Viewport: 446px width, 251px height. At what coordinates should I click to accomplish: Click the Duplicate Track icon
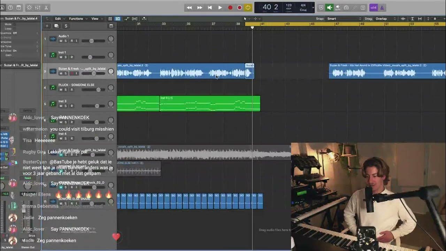(56, 26)
